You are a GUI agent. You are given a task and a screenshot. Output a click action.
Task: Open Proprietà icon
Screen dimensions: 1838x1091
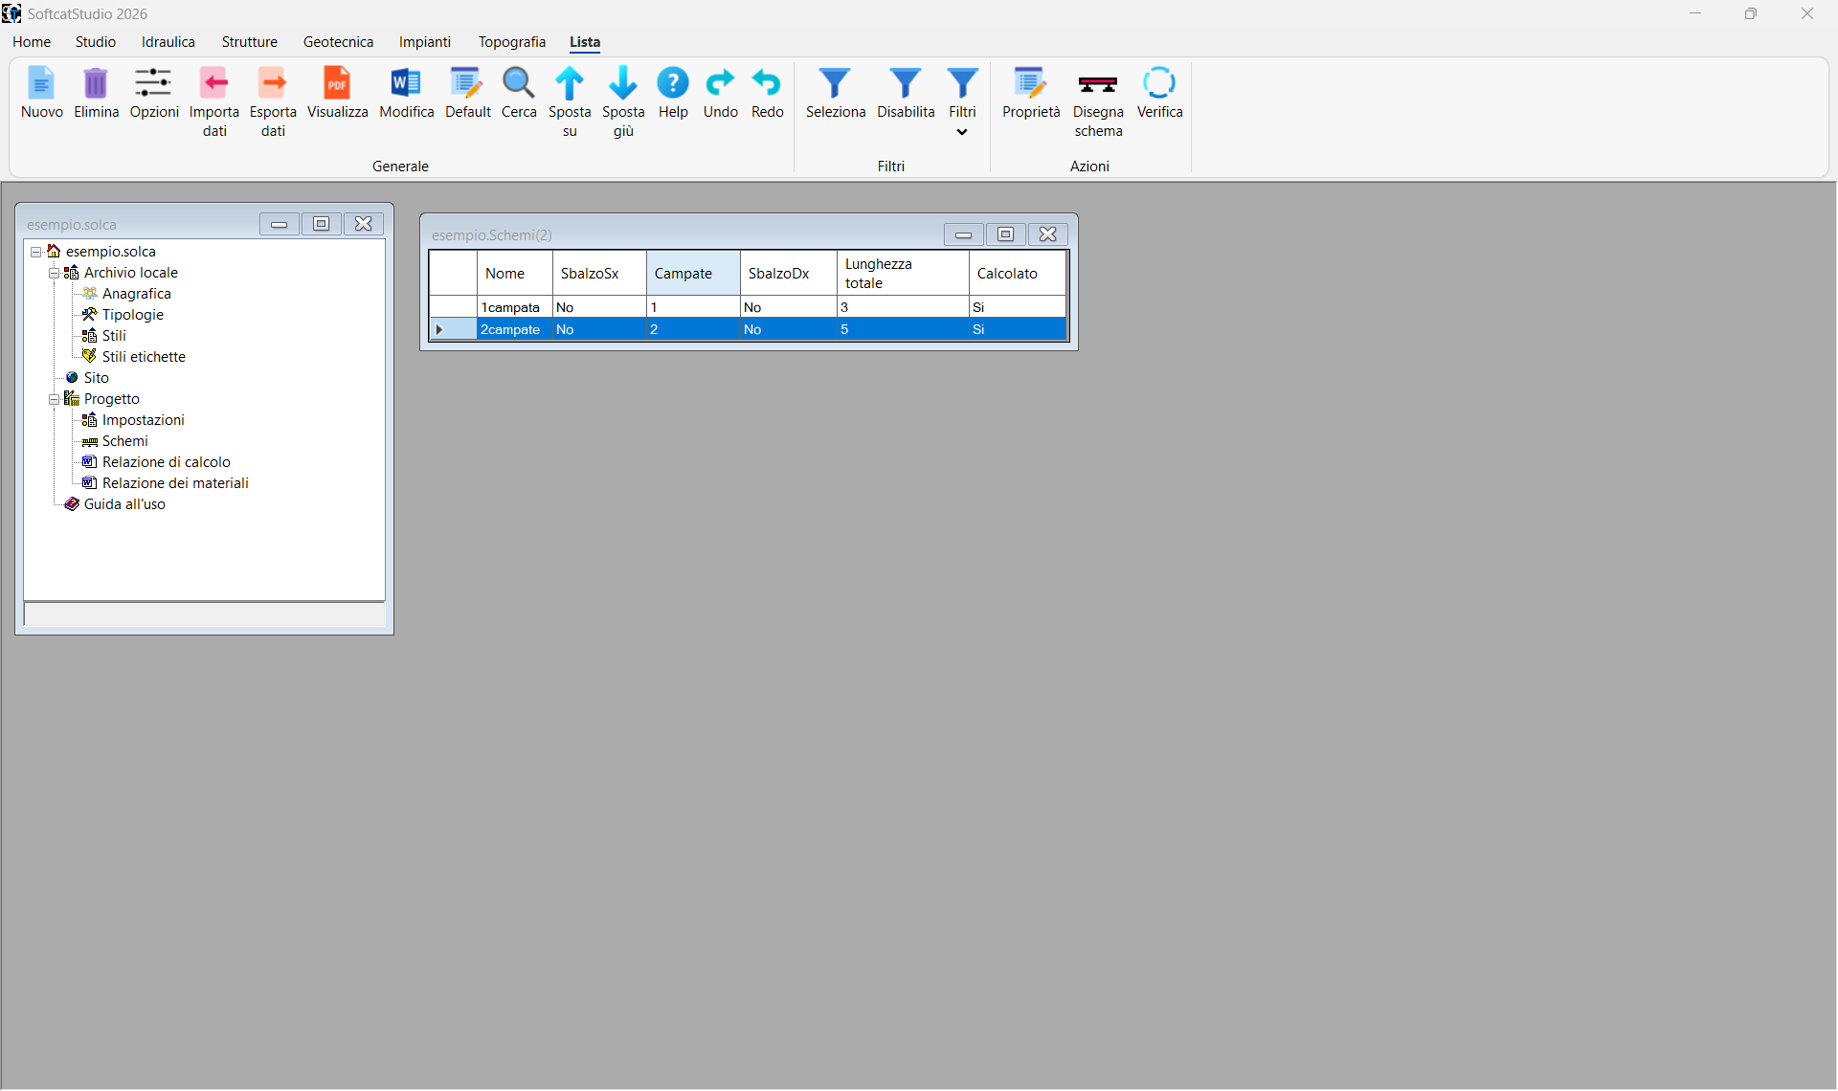[x=1031, y=83]
